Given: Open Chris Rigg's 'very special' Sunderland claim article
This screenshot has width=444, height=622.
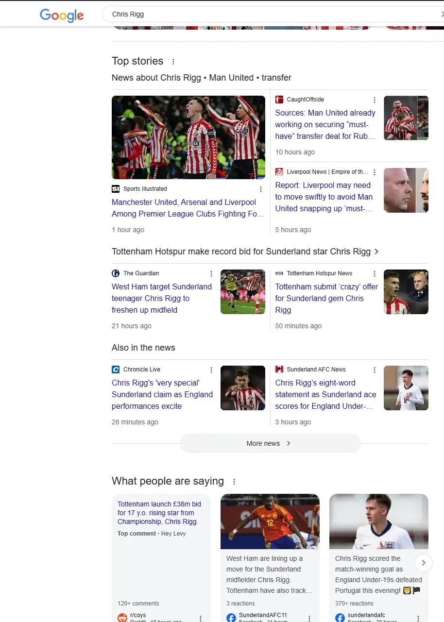Looking at the screenshot, I should click(x=162, y=394).
